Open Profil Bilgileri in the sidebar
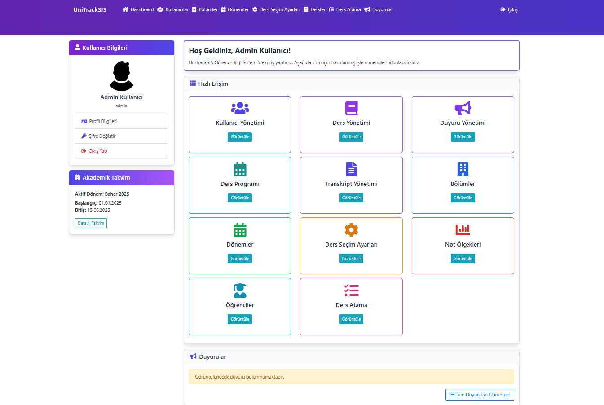Image resolution: width=604 pixels, height=405 pixels. coord(103,121)
